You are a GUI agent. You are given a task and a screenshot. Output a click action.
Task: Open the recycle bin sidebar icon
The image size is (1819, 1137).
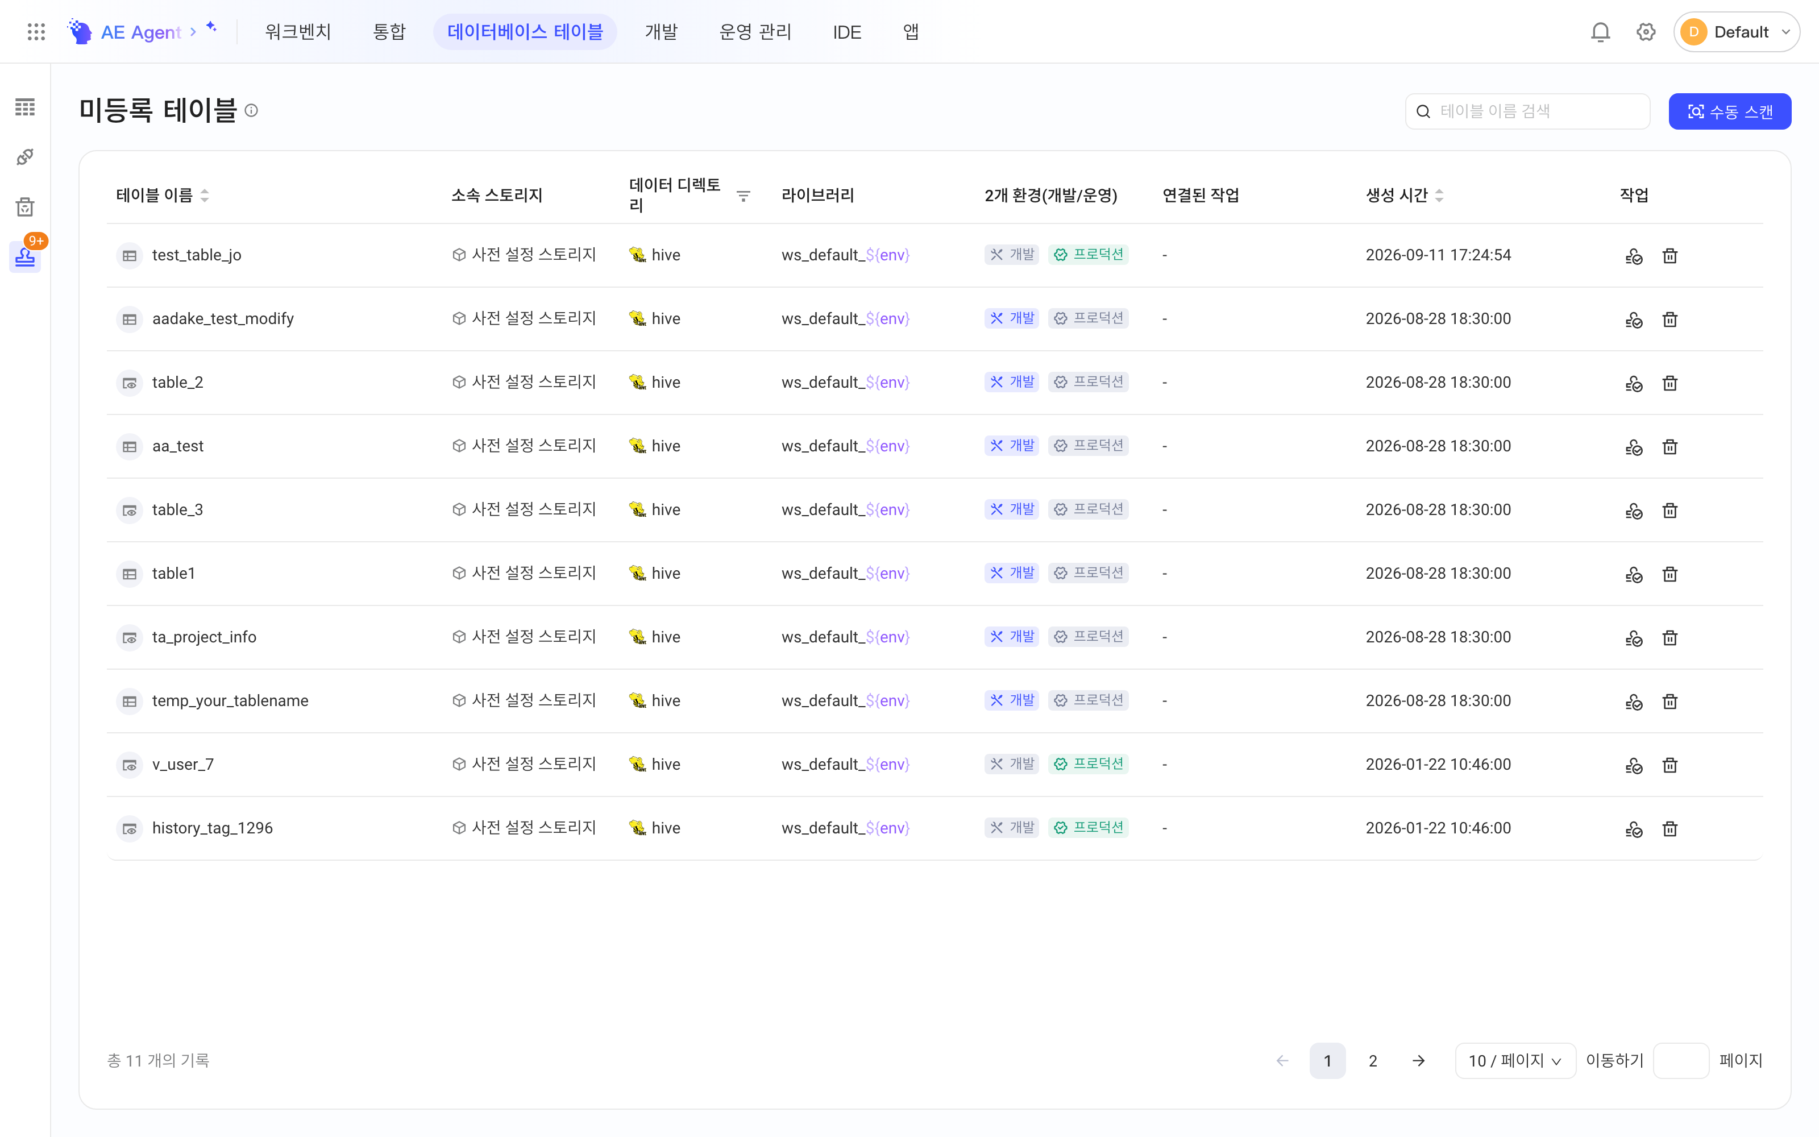25,207
